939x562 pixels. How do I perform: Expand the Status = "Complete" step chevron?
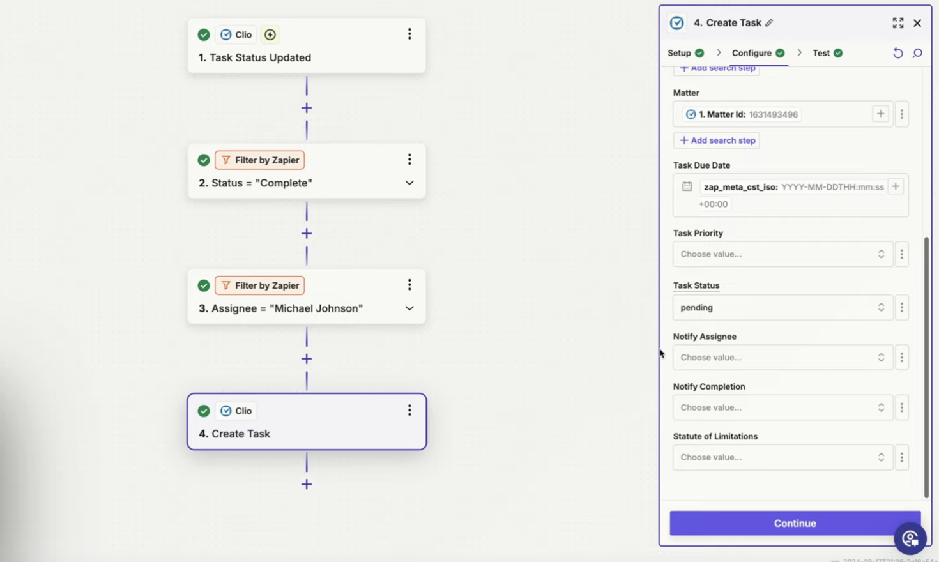[x=409, y=183]
